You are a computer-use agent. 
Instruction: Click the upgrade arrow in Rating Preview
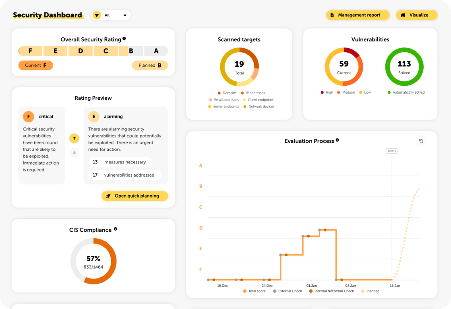pyautogui.click(x=74, y=138)
